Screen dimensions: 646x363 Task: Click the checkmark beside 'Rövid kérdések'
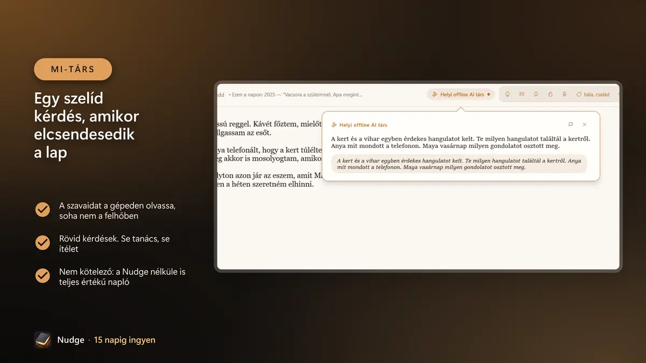coord(43,243)
